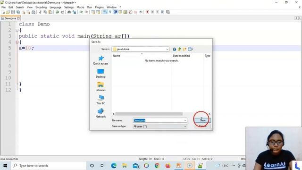The height and width of the screenshot is (170, 302).
Task: Toggle the Document Map toolbar icon
Action: point(126,12)
